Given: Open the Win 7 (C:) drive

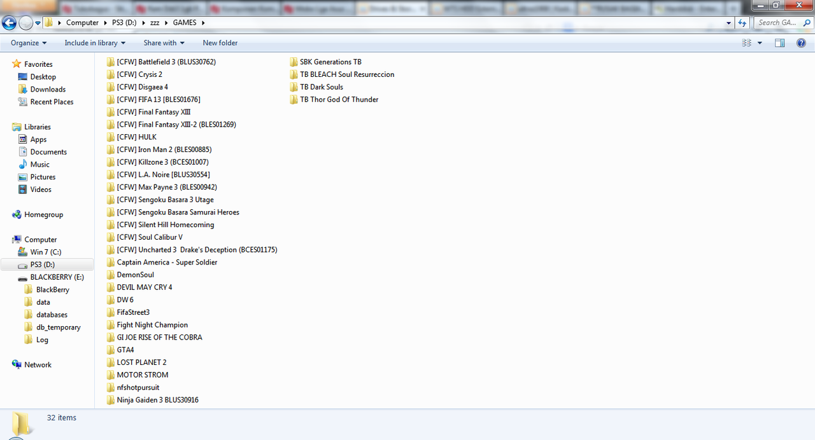Looking at the screenshot, I should [x=46, y=252].
